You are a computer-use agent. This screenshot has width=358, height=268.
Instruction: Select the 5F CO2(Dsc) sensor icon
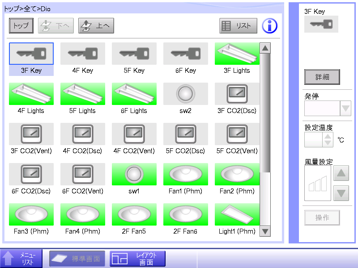click(186, 134)
